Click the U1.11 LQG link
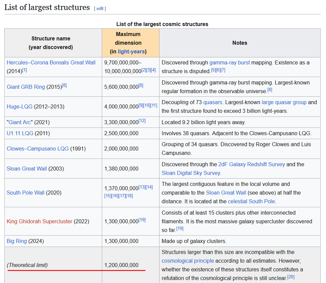The width and height of the screenshot is (326, 283). (20, 133)
